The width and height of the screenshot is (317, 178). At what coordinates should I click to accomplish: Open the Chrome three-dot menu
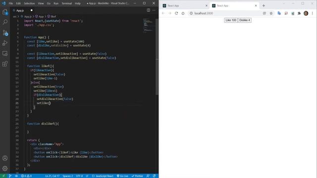coord(313,13)
